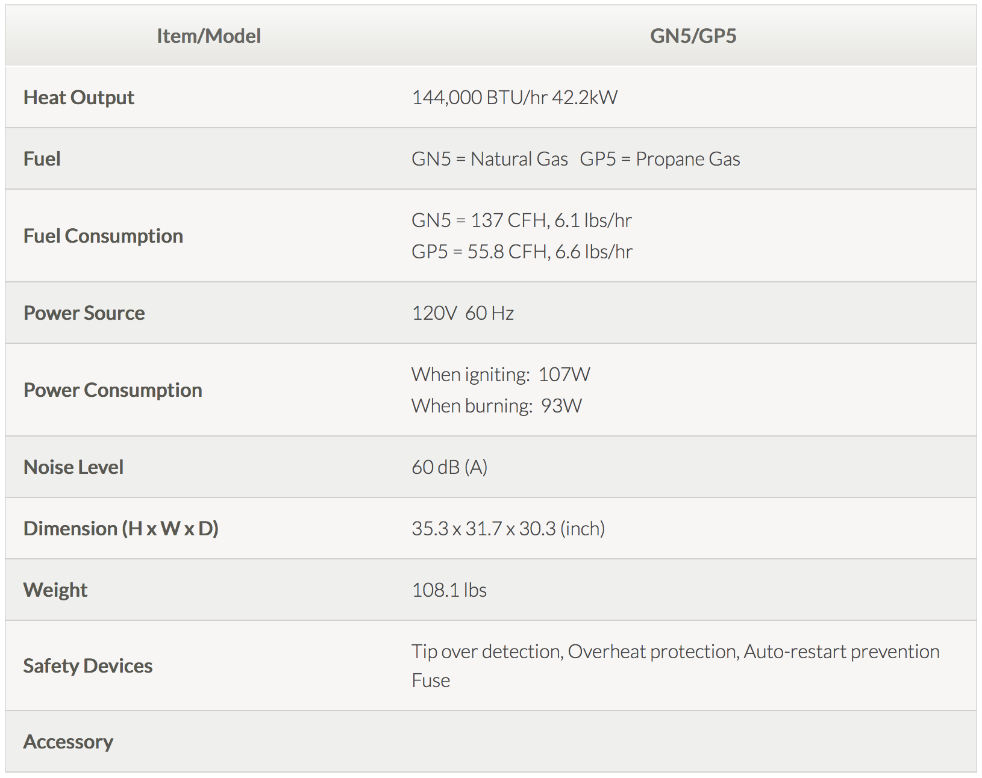
Task: Select the Accessory row label
Action: point(68,742)
